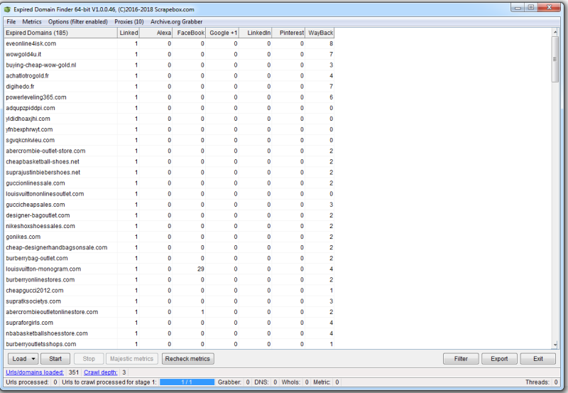Select the eveonline4isk.com row
This screenshot has height=393, width=568.
169,43
